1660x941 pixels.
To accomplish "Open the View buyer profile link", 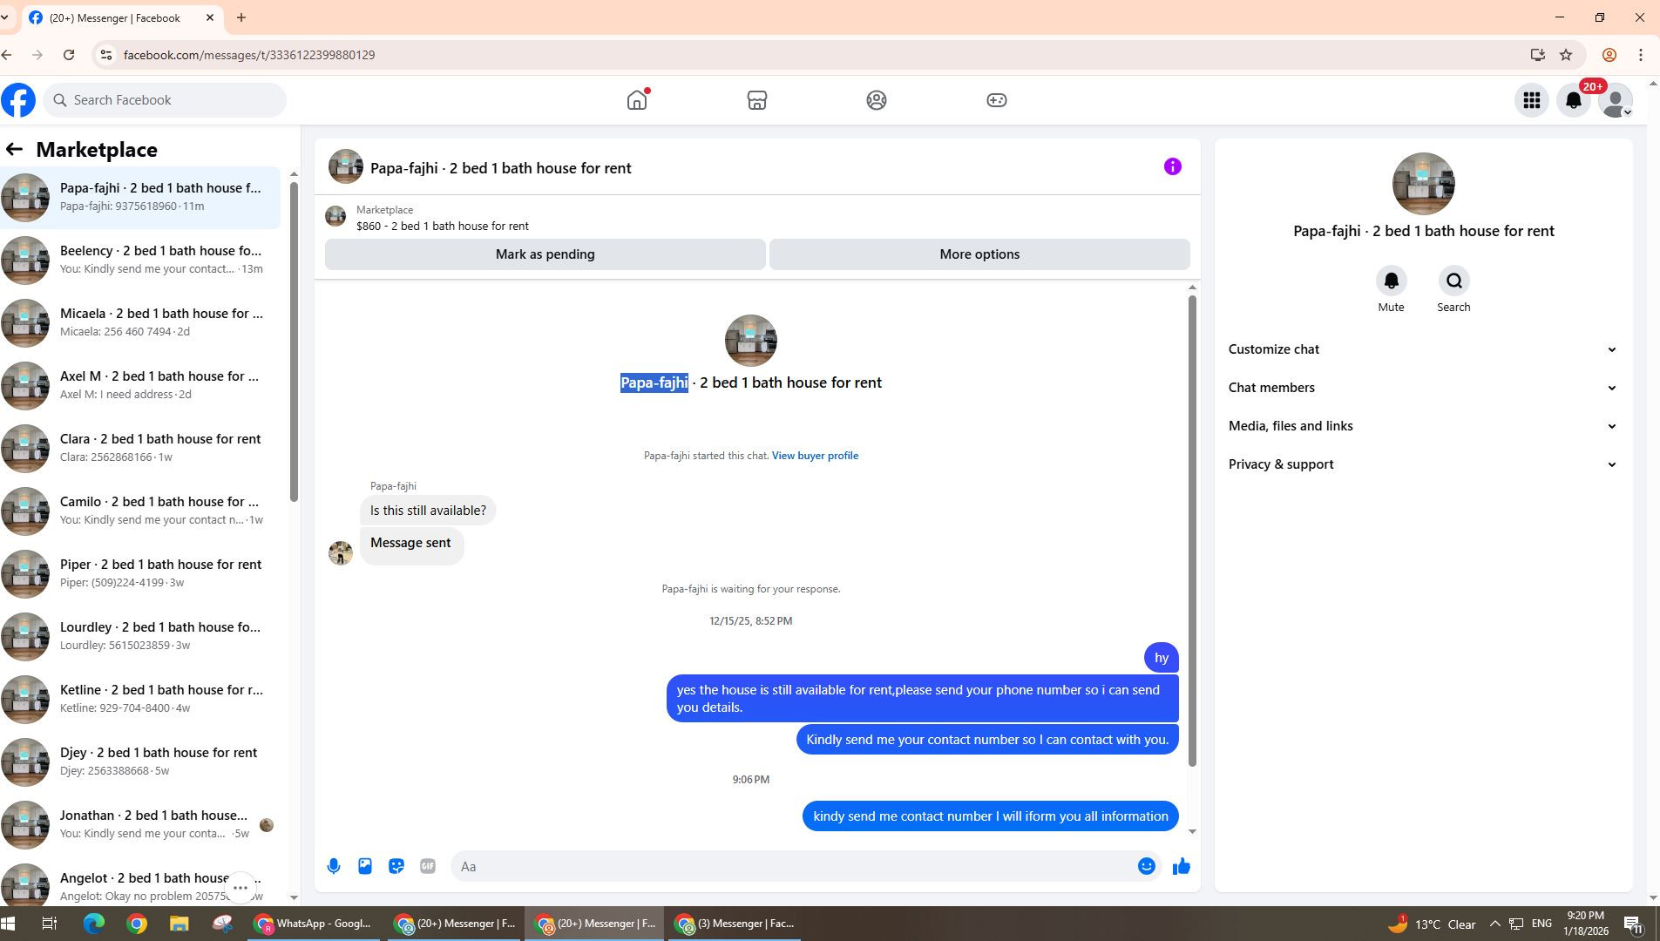I will (x=815, y=456).
